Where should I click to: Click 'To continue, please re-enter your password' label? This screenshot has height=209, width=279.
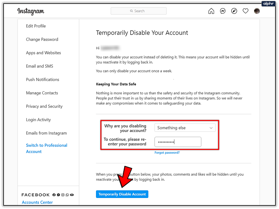pos(125,142)
